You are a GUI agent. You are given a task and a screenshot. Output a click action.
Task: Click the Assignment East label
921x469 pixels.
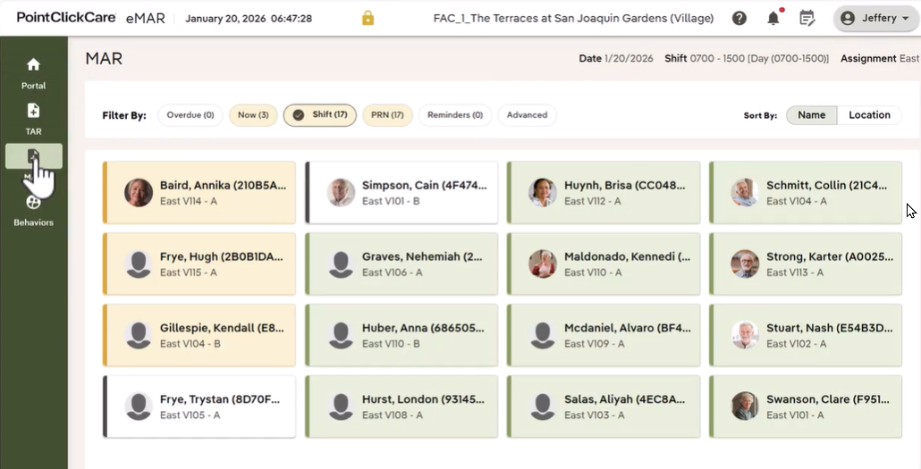[879, 59]
